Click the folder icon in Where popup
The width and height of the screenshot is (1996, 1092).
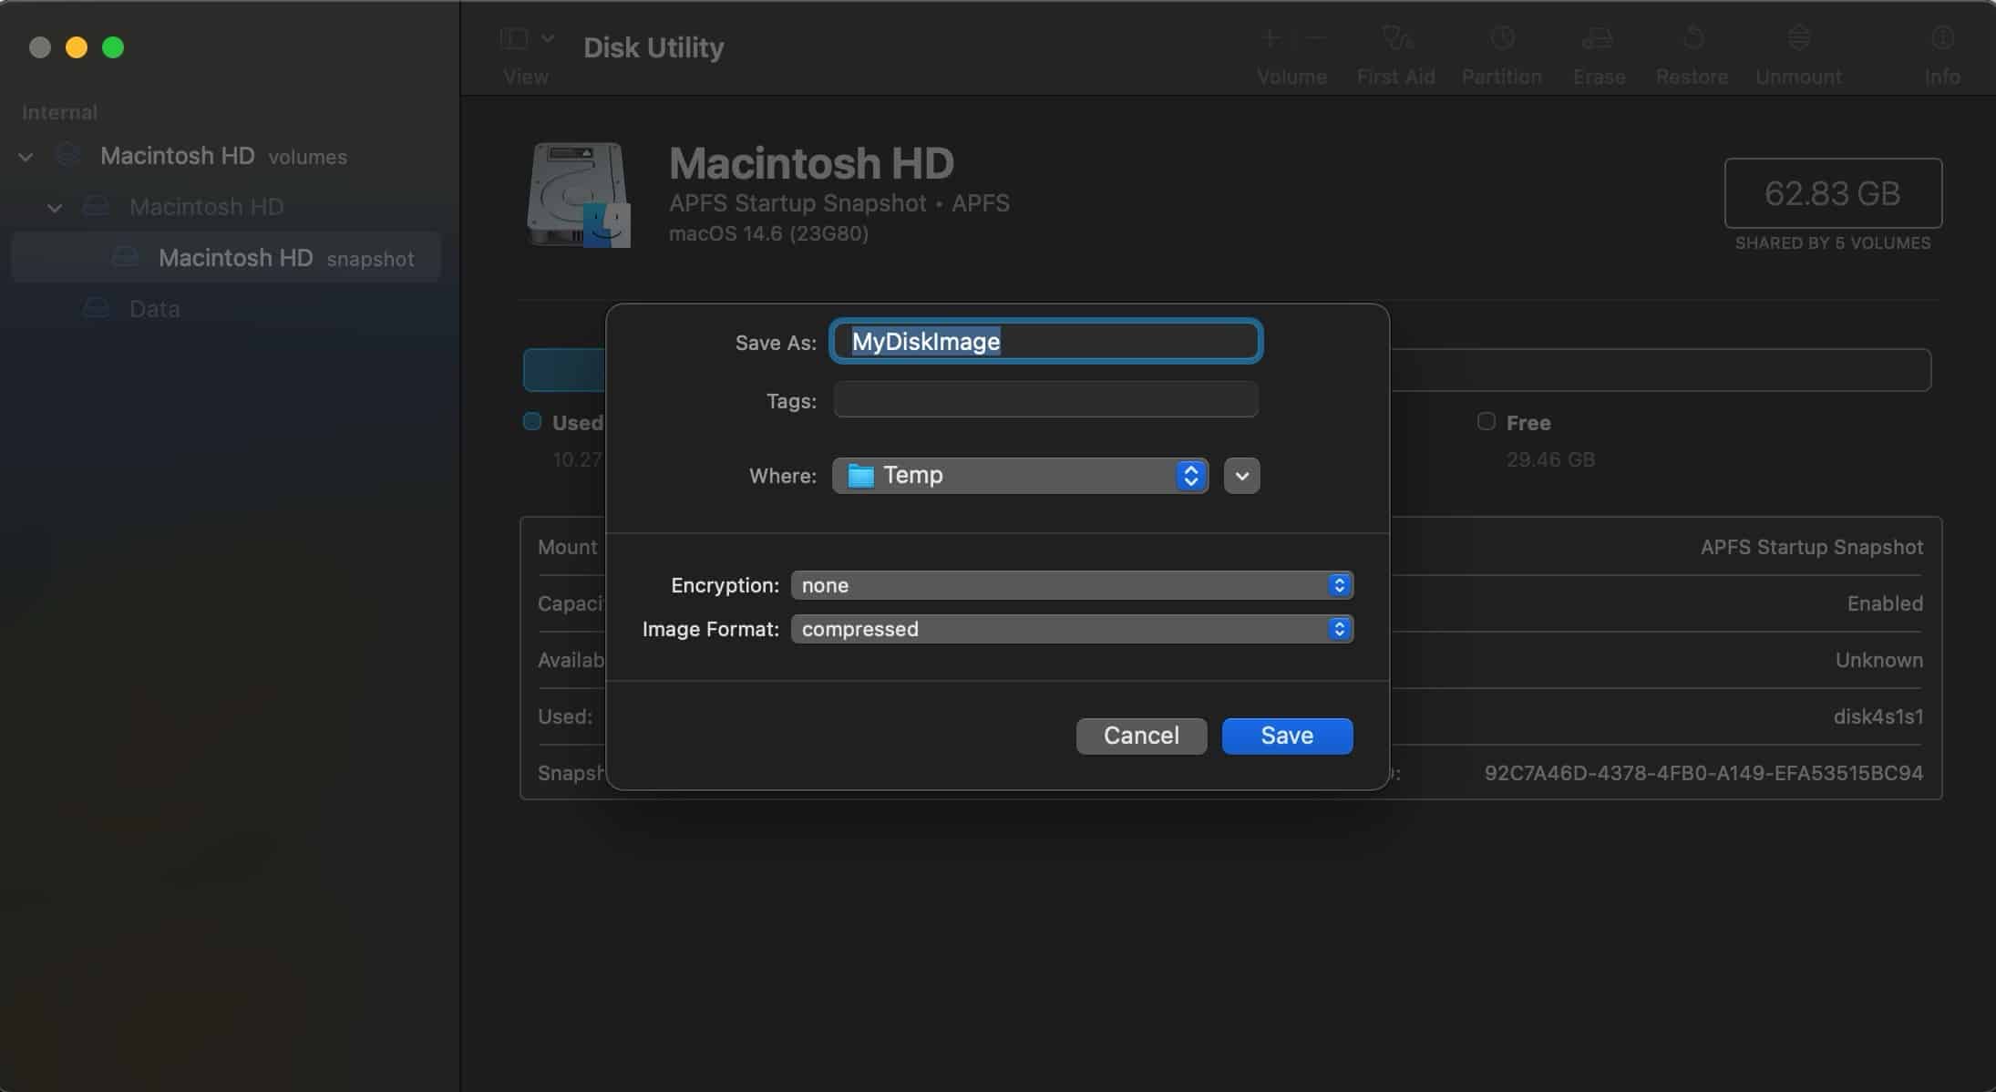click(x=860, y=476)
